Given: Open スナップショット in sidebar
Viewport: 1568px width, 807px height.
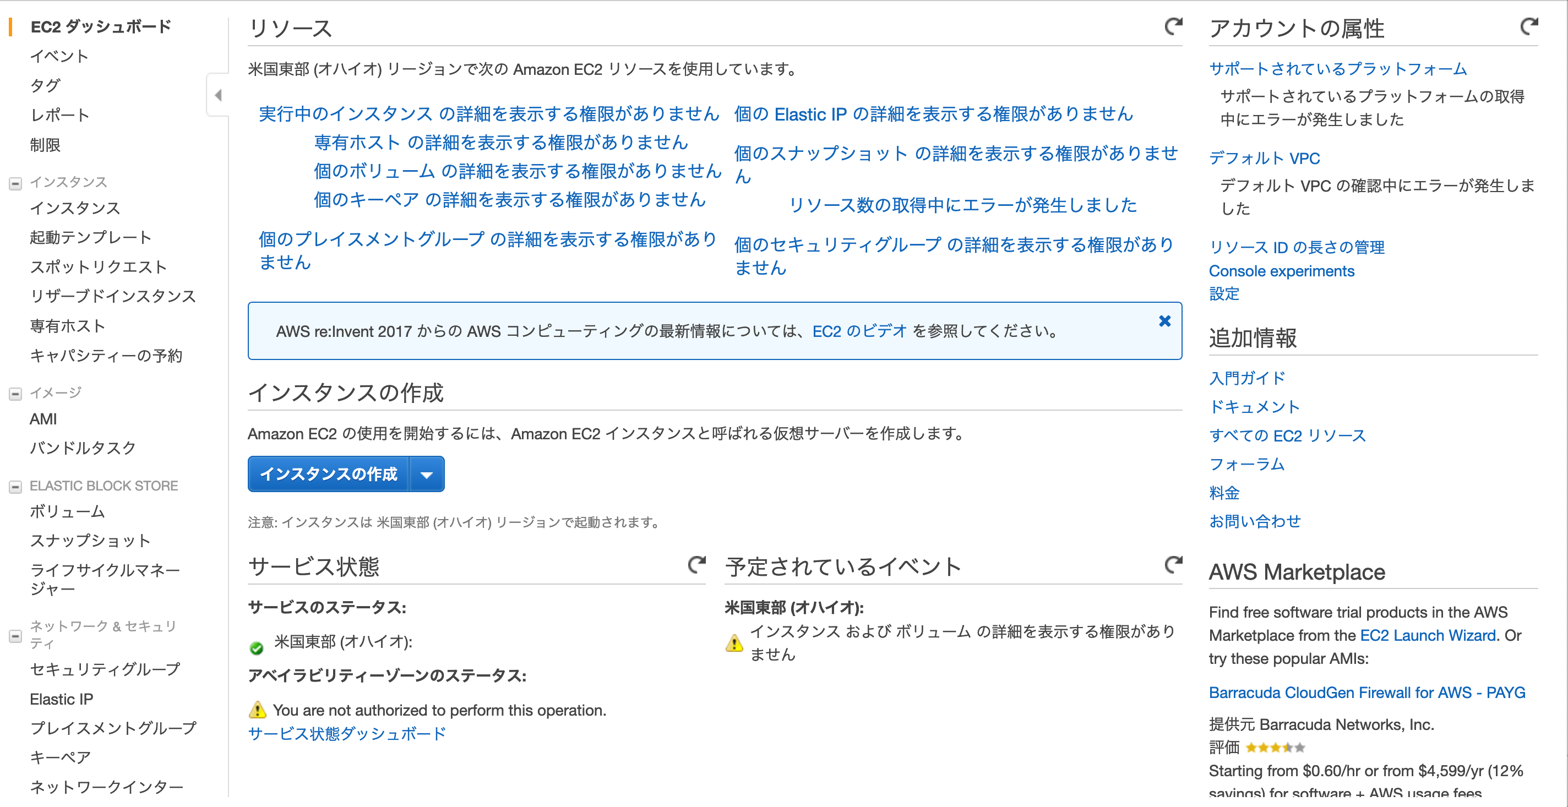Looking at the screenshot, I should pos(90,541).
